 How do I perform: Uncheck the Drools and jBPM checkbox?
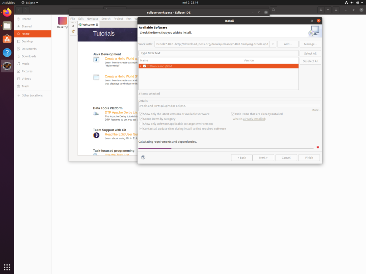pos(144,66)
